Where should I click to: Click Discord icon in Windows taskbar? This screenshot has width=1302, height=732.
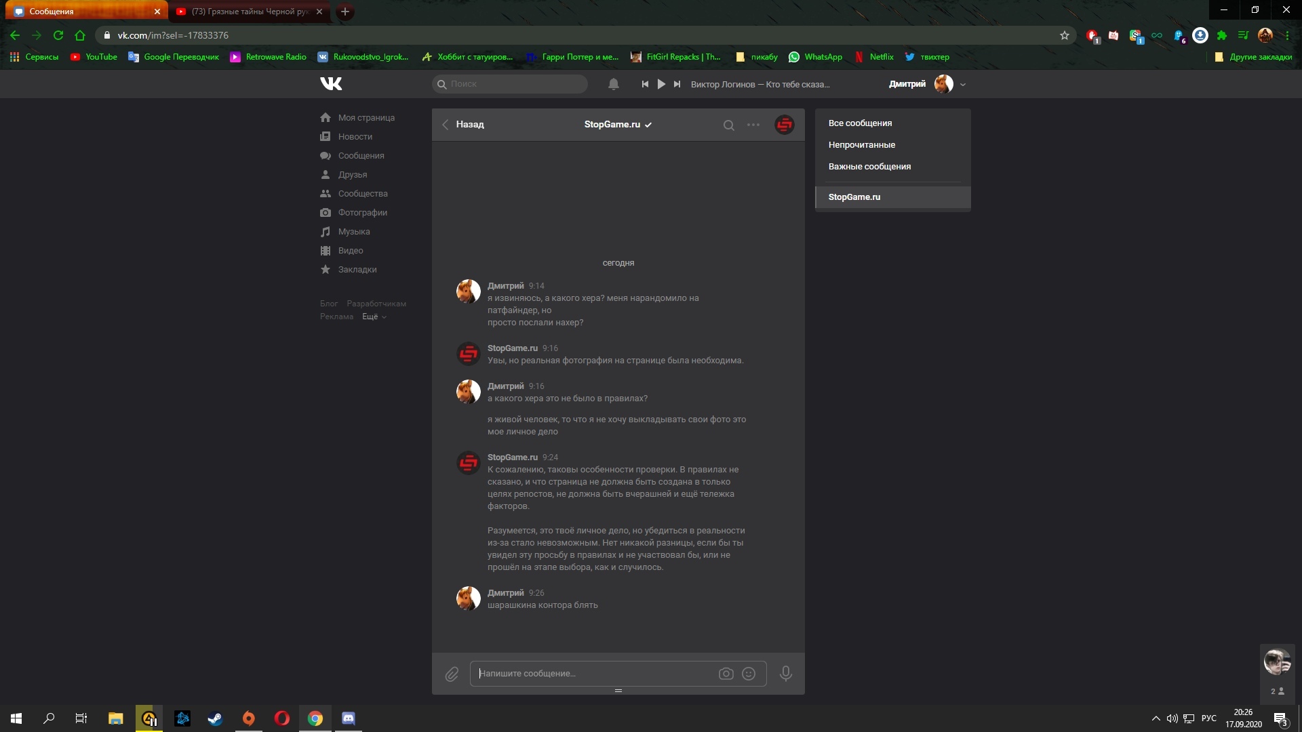coord(348,718)
